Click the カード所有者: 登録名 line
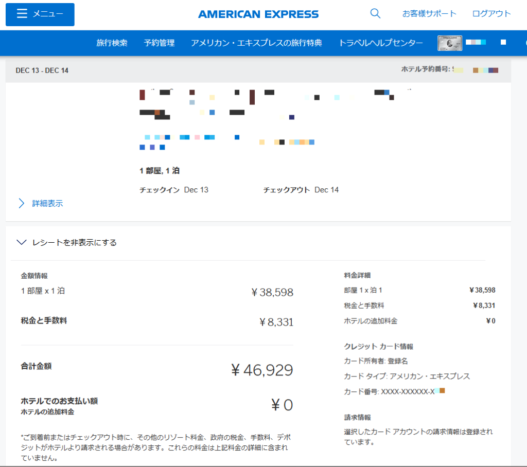 [376, 361]
